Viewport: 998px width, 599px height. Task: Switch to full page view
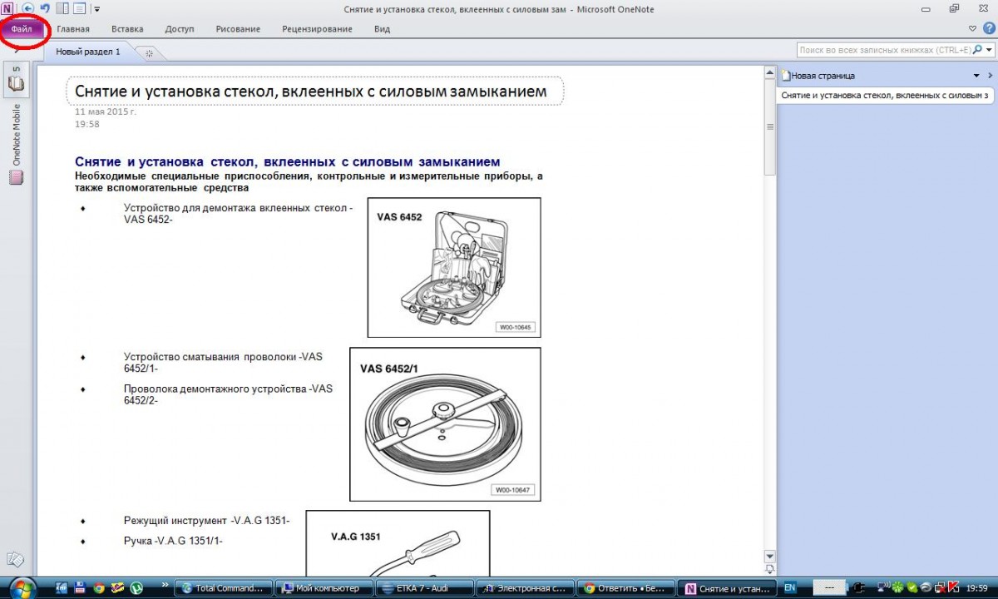click(79, 8)
